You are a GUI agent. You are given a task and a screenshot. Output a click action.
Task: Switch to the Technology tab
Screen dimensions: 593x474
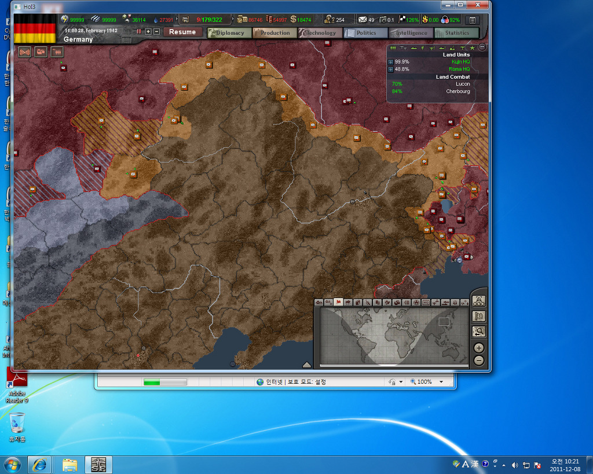tap(320, 33)
